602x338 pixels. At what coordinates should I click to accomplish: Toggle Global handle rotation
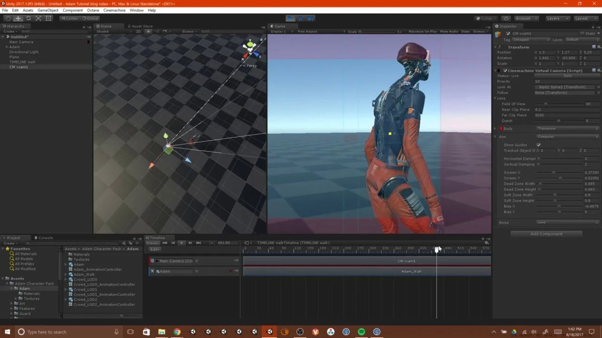90,18
